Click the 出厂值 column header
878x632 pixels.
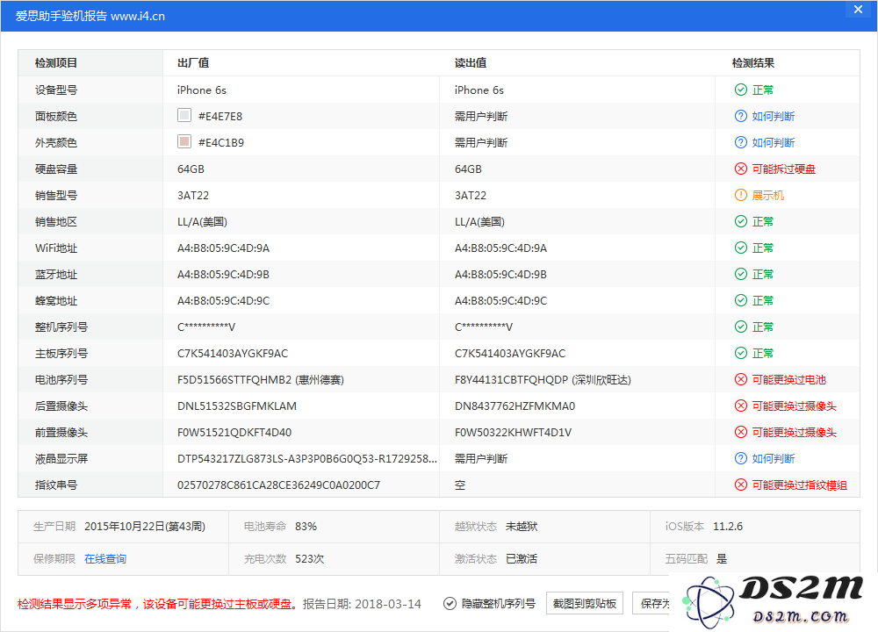click(193, 62)
